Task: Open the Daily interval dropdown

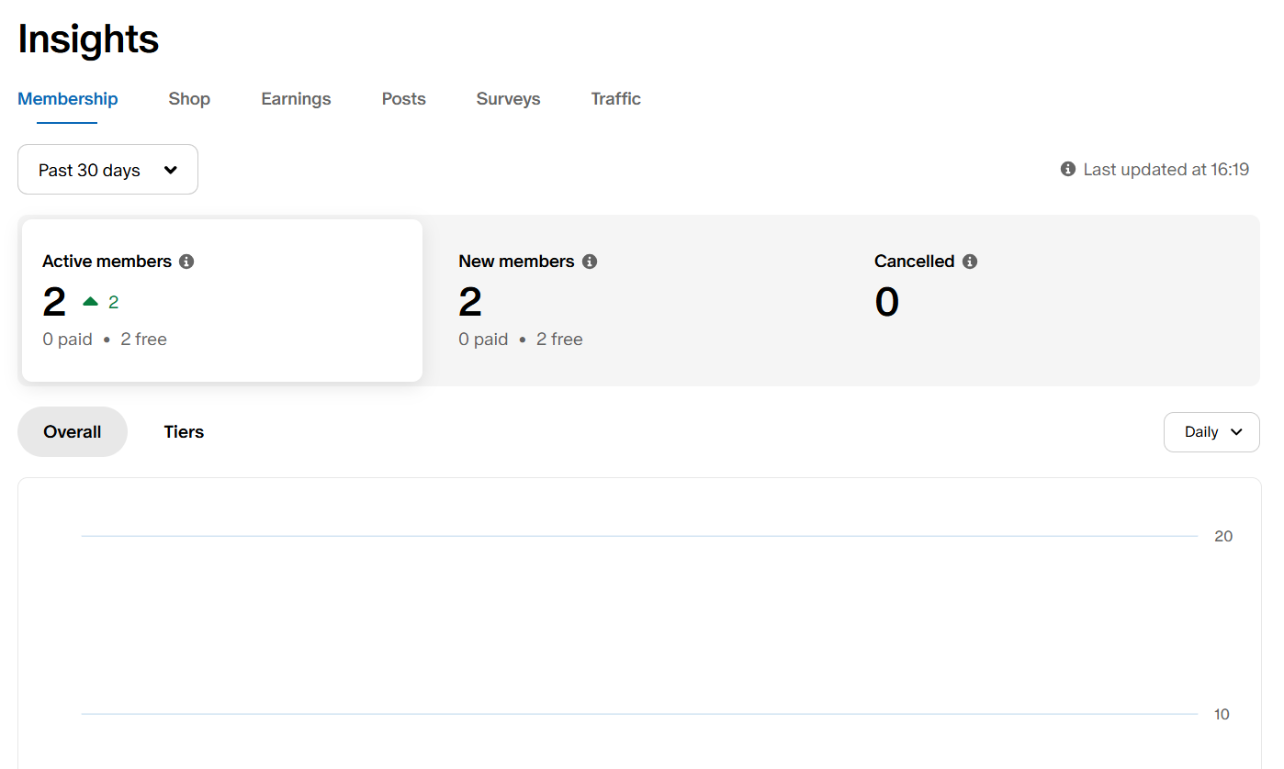Action: point(1211,432)
